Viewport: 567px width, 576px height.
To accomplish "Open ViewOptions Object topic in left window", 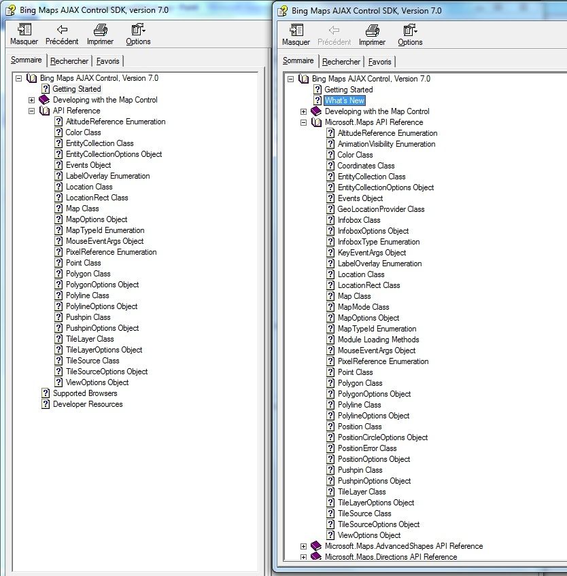I will [x=97, y=382].
